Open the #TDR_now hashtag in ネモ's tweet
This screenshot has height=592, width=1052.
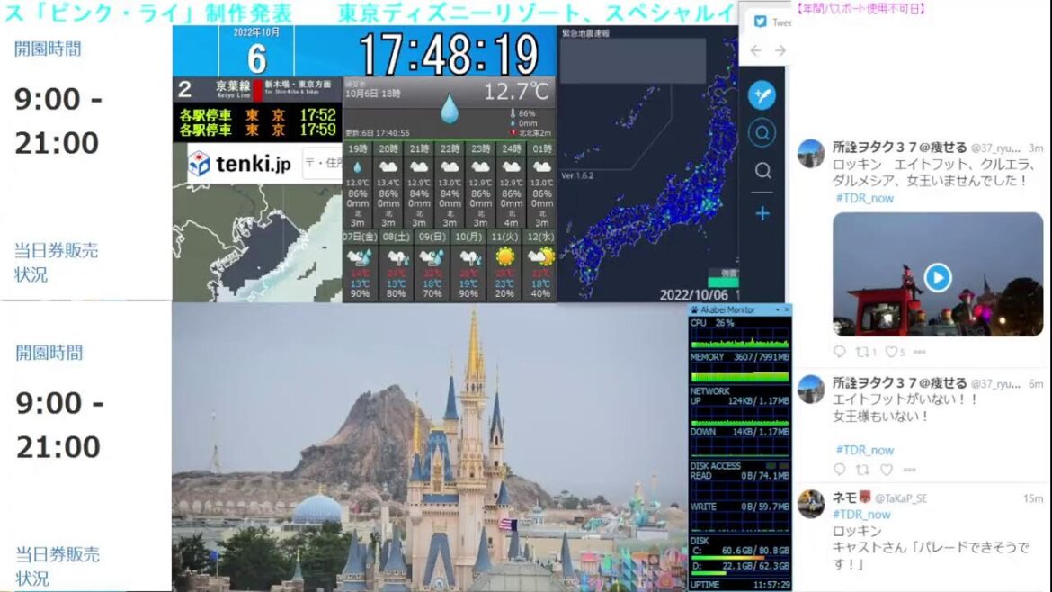[861, 514]
